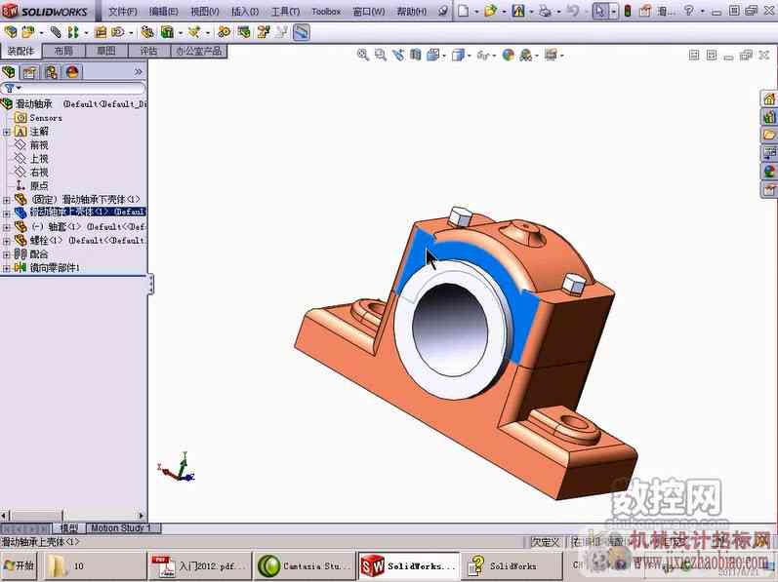Expand the 轴套<1> component node
The width and height of the screenshot is (778, 582).
click(x=7, y=227)
